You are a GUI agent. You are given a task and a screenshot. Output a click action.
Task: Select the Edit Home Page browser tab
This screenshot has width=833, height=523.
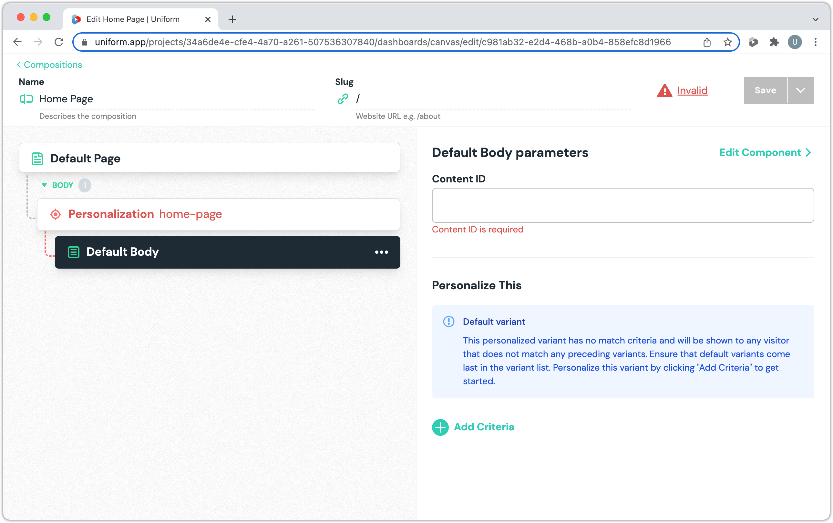(x=133, y=19)
